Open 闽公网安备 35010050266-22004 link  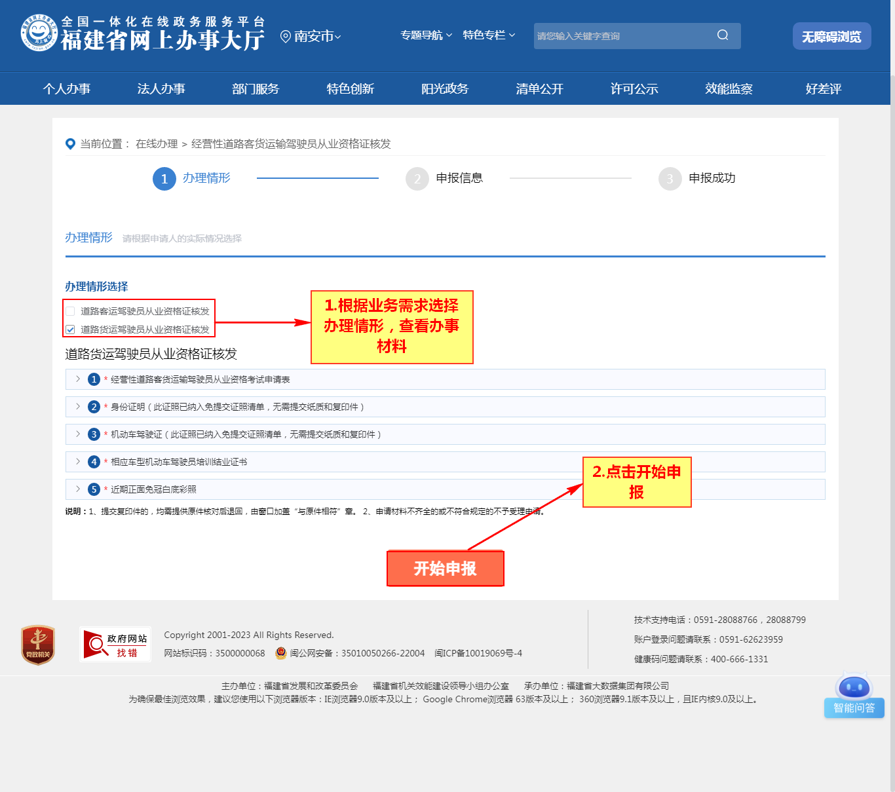click(357, 653)
